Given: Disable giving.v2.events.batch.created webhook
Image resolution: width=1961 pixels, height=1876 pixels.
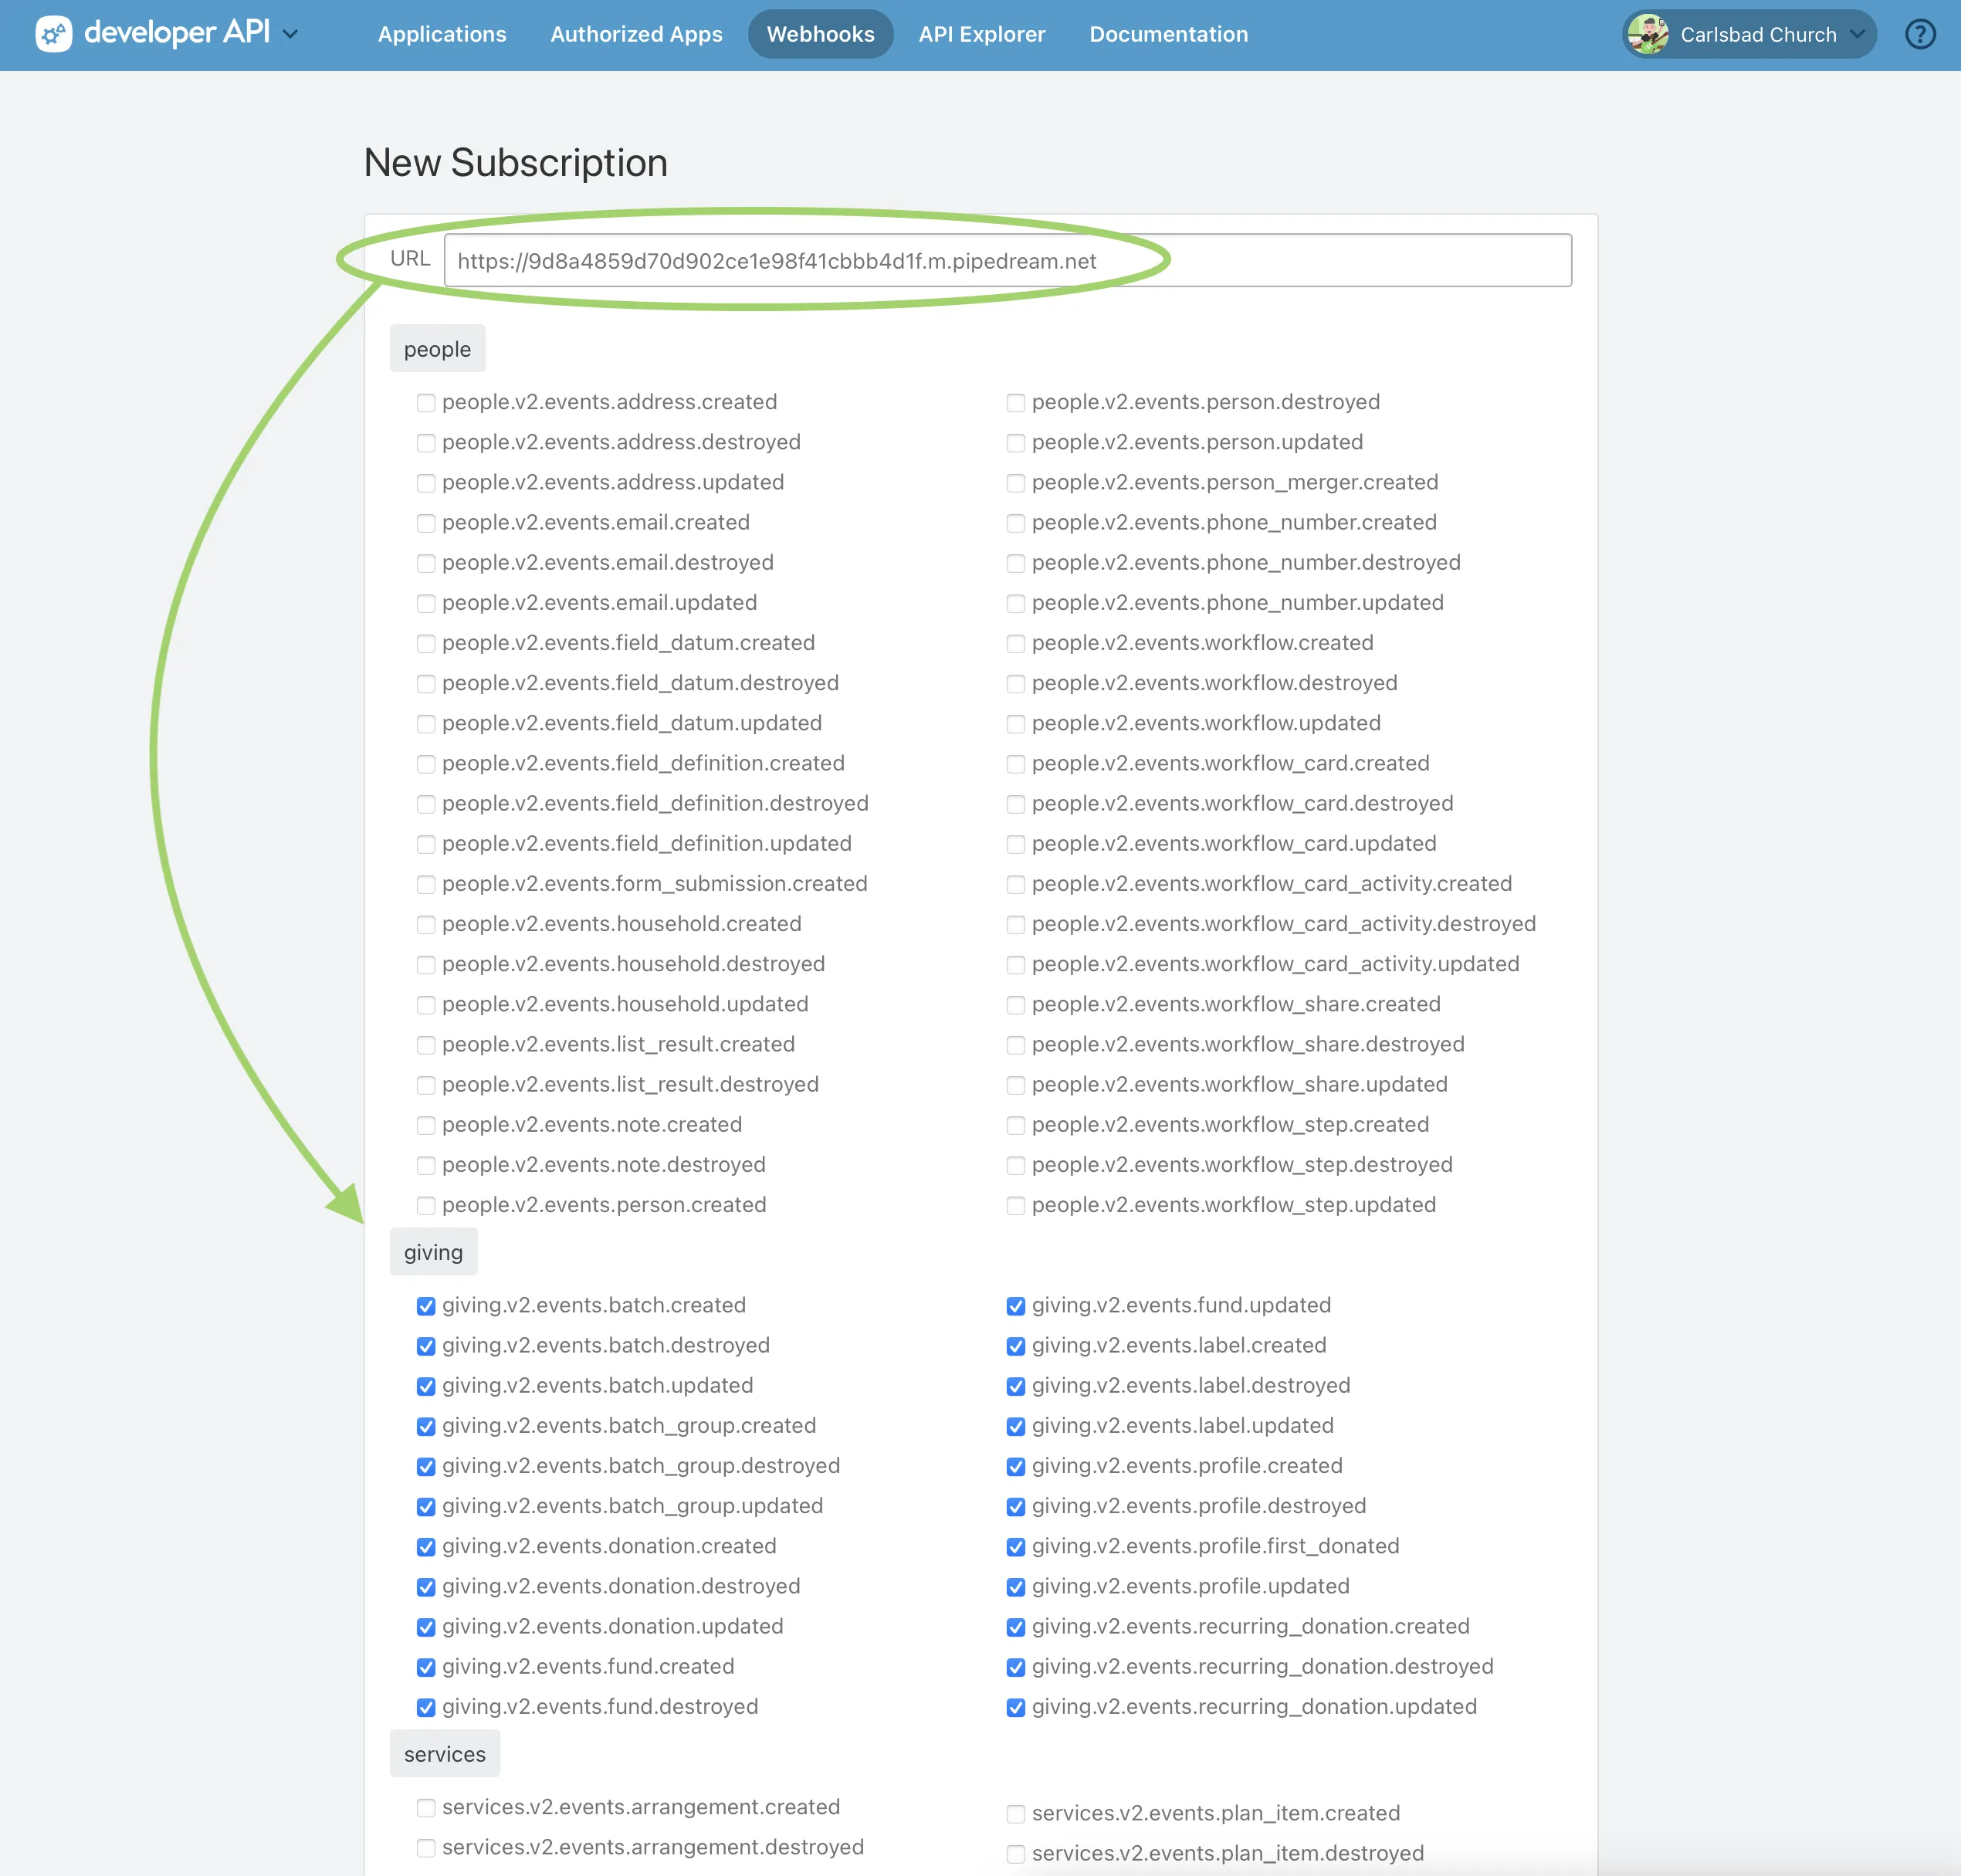Looking at the screenshot, I should click(426, 1305).
